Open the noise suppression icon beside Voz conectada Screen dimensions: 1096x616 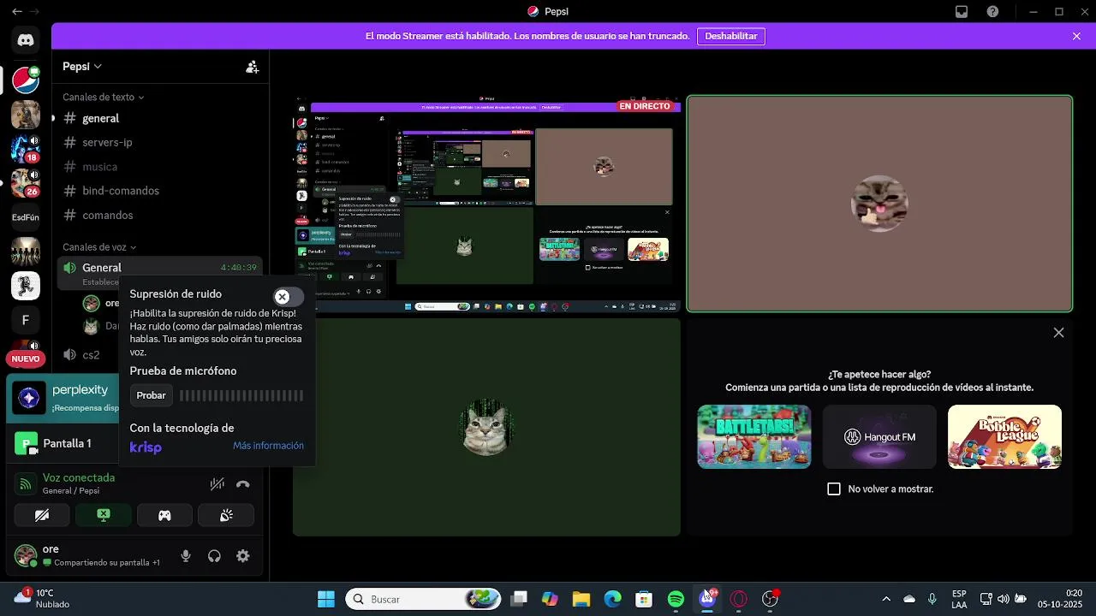(217, 484)
